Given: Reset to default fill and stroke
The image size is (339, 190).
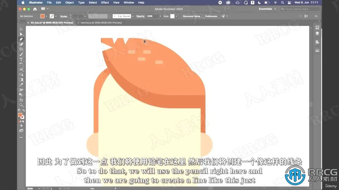Looking at the screenshot, I should [x=19, y=110].
